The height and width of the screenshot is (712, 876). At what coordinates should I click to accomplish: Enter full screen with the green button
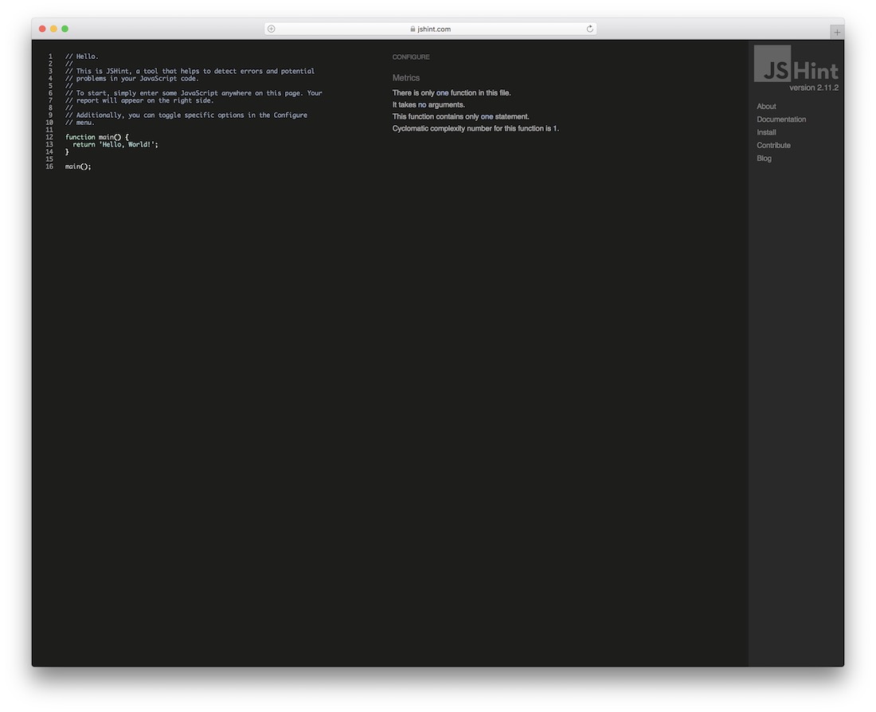[x=65, y=29]
